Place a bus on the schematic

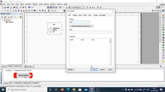click(x=55, y=11)
